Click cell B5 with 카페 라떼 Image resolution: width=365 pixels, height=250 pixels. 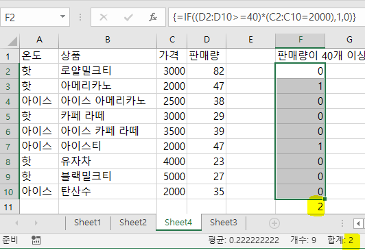click(108, 116)
